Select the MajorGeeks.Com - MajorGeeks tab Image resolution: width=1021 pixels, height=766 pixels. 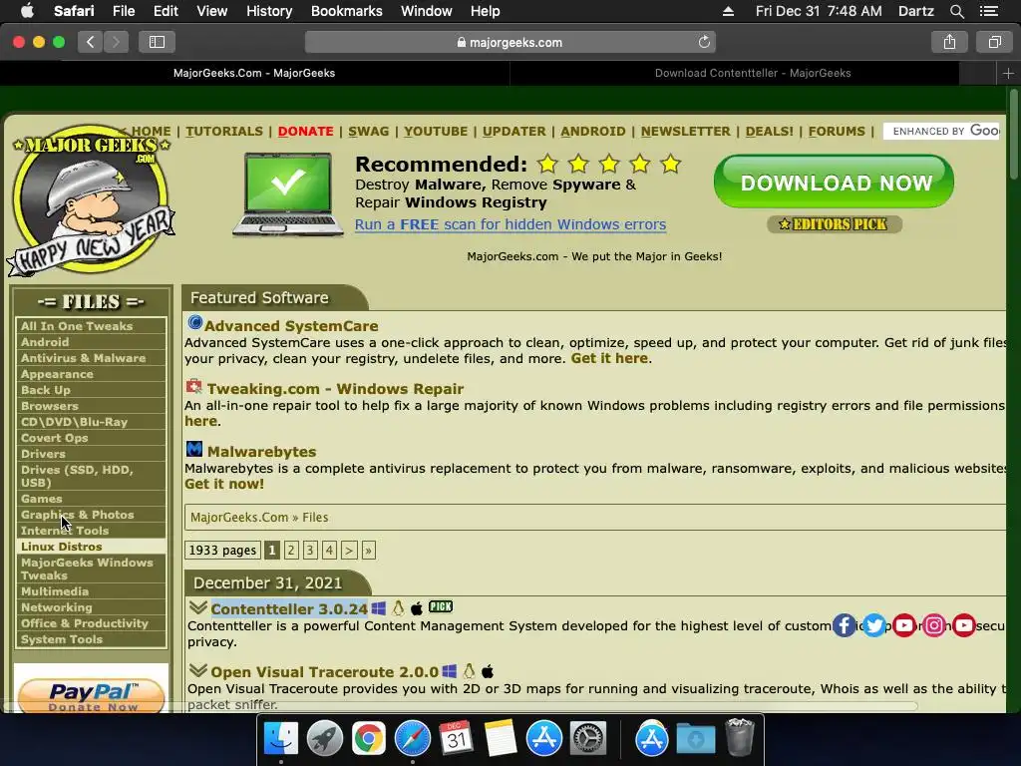254,73
